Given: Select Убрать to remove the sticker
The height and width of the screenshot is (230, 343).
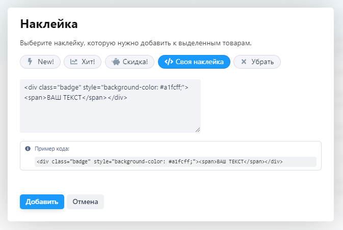Looking at the screenshot, I should click(257, 62).
